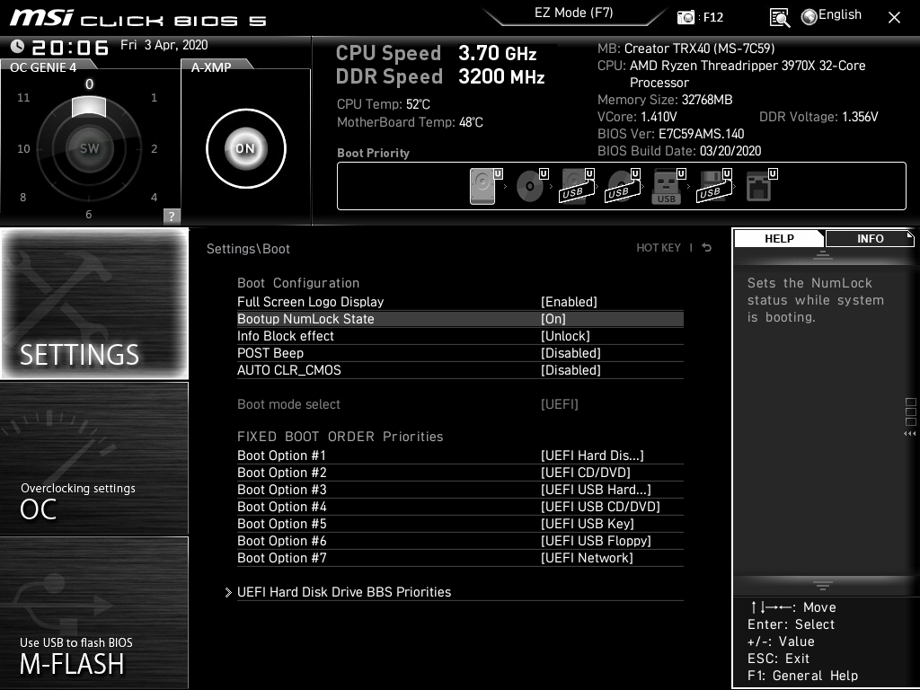Image resolution: width=920 pixels, height=690 pixels.
Task: Click the OC GENIE 4 tab label
Action: click(x=43, y=66)
